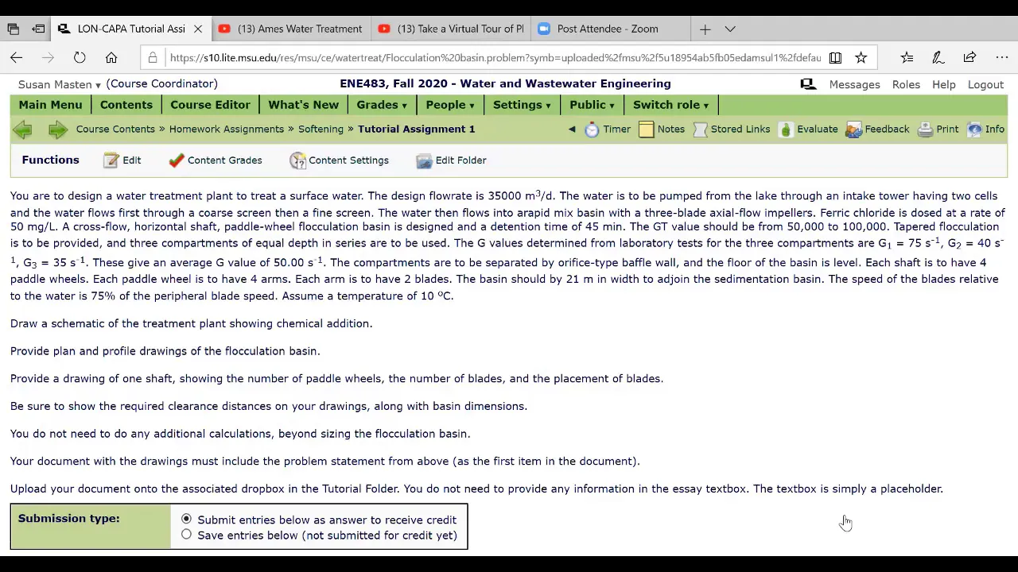Go to previous resource green arrow
Image resolution: width=1018 pixels, height=572 pixels.
(x=22, y=129)
